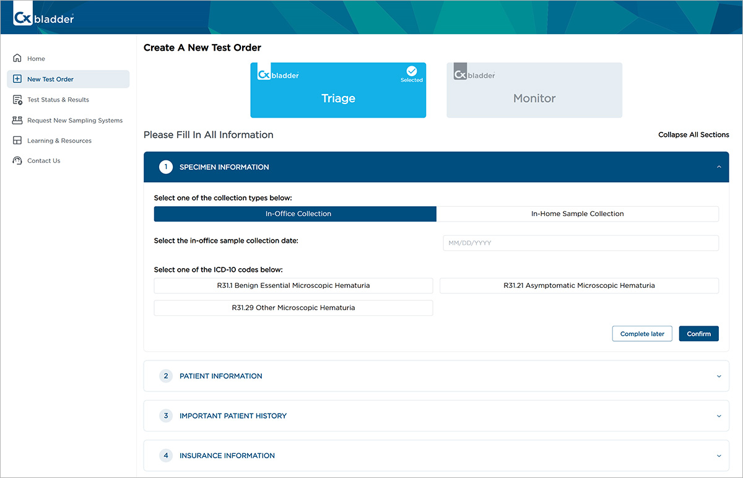Click the Complete later button
The height and width of the screenshot is (478, 743).
tap(642, 334)
